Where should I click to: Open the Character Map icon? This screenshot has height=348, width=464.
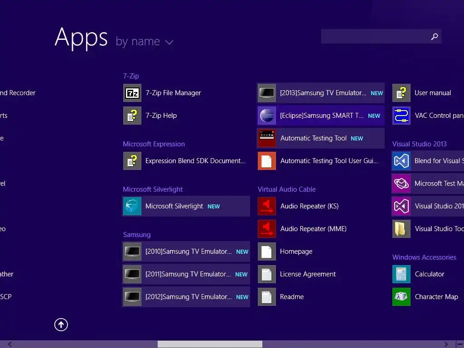401,297
